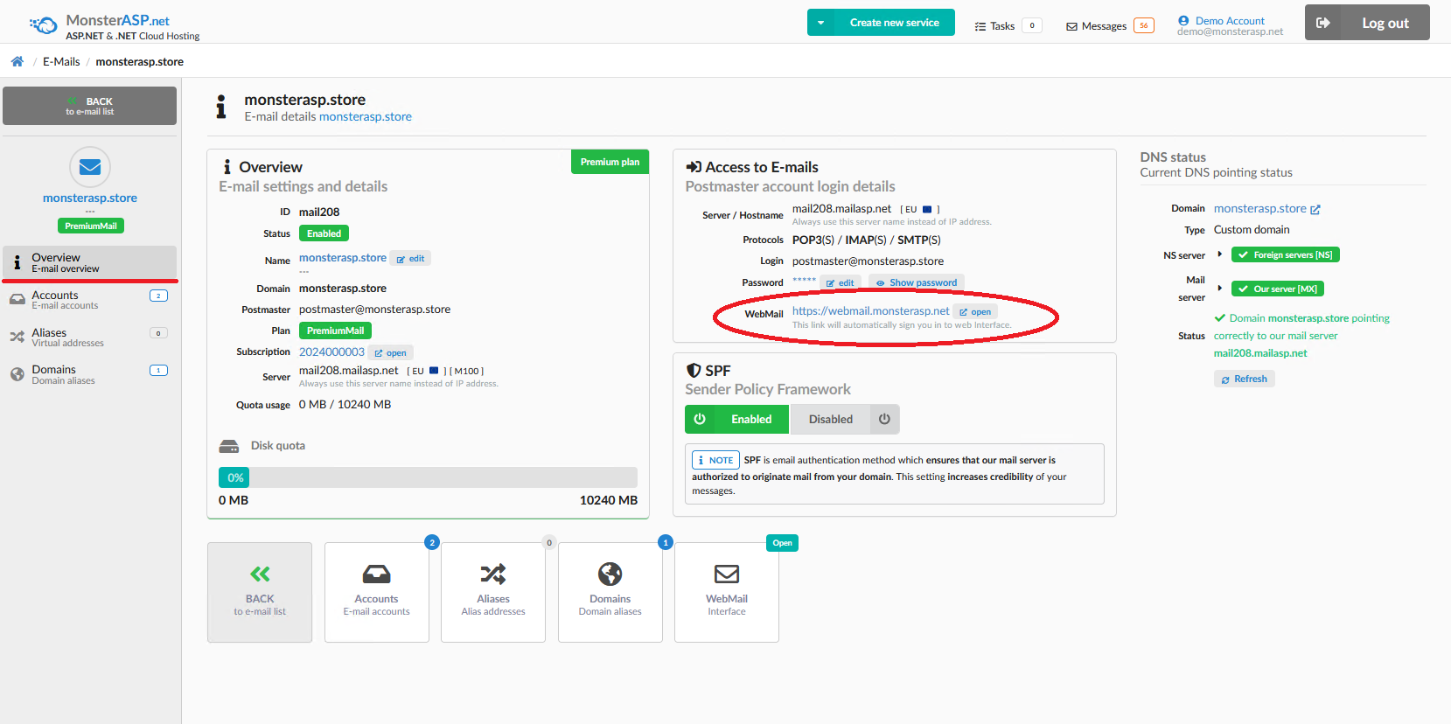This screenshot has width=1451, height=724.
Task: Open the monsterasp.store Name link in Overview
Action: 343,258
